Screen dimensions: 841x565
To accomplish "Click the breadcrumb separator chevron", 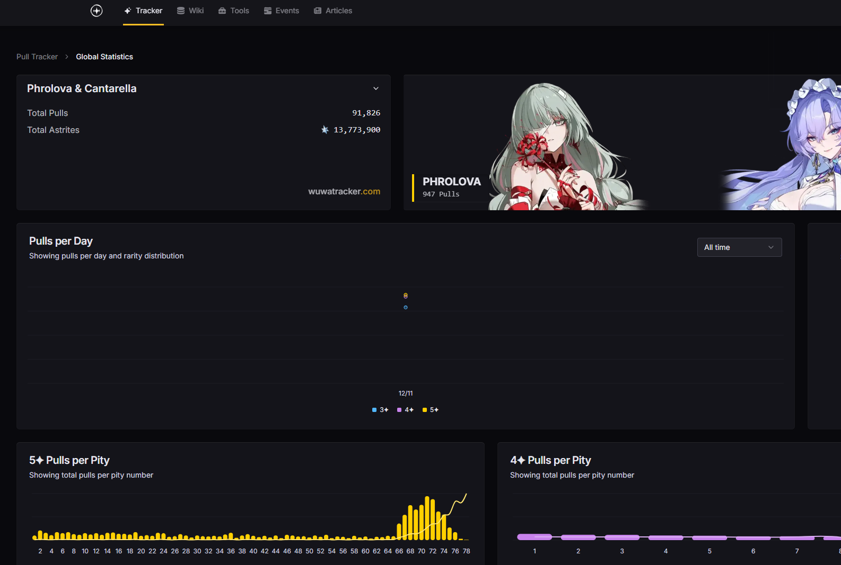I will (67, 57).
